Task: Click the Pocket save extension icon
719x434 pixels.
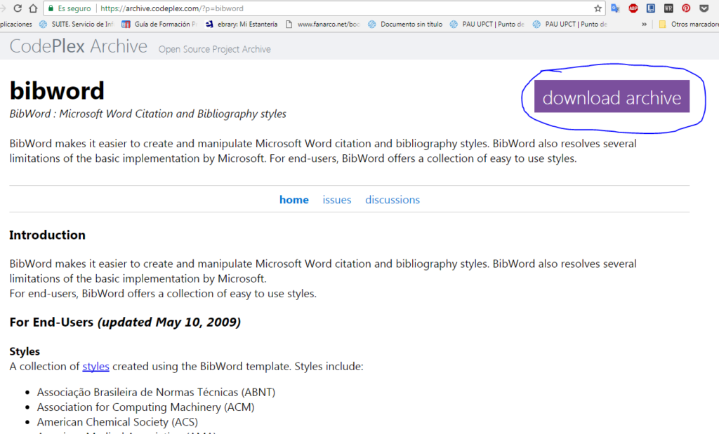Action: pyautogui.click(x=704, y=8)
